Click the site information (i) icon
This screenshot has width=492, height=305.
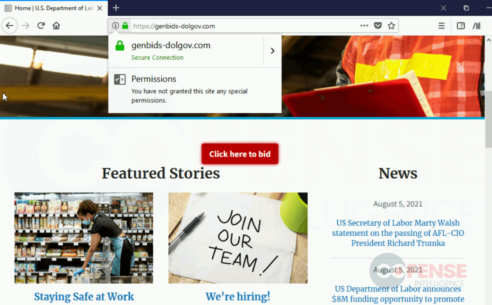[115, 26]
